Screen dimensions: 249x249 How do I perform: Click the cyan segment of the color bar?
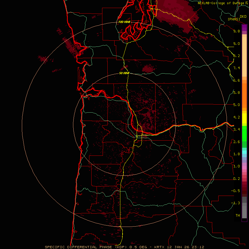[x=244, y=152]
